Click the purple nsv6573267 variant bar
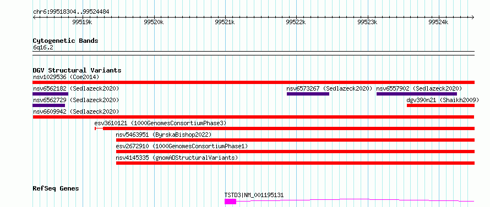 308,94
